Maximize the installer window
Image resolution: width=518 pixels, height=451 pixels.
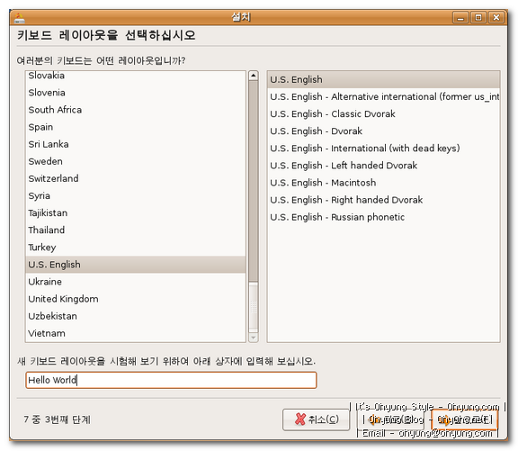click(478, 17)
